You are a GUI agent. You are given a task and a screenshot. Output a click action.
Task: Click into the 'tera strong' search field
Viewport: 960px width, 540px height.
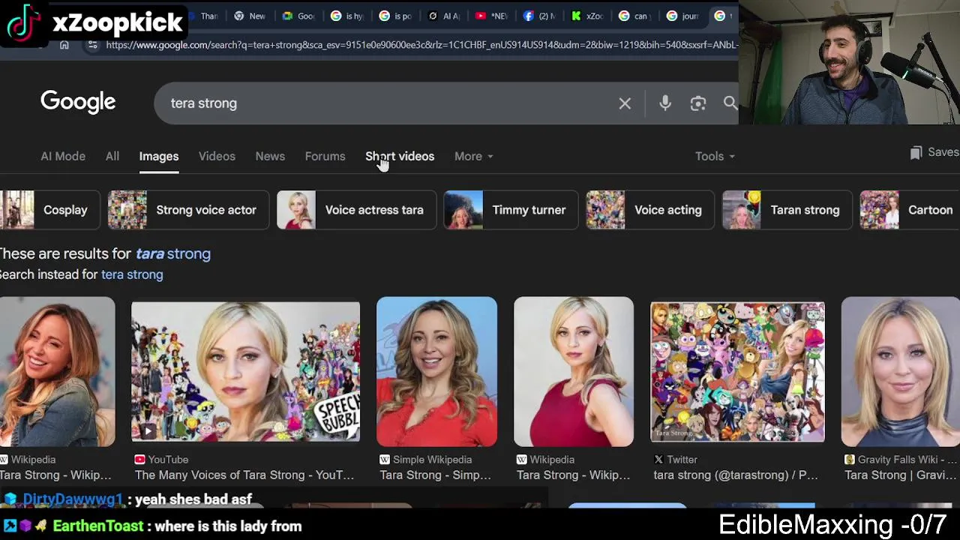tap(390, 103)
